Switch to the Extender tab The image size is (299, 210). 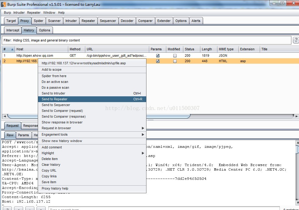pyautogui.click(x=164, y=21)
